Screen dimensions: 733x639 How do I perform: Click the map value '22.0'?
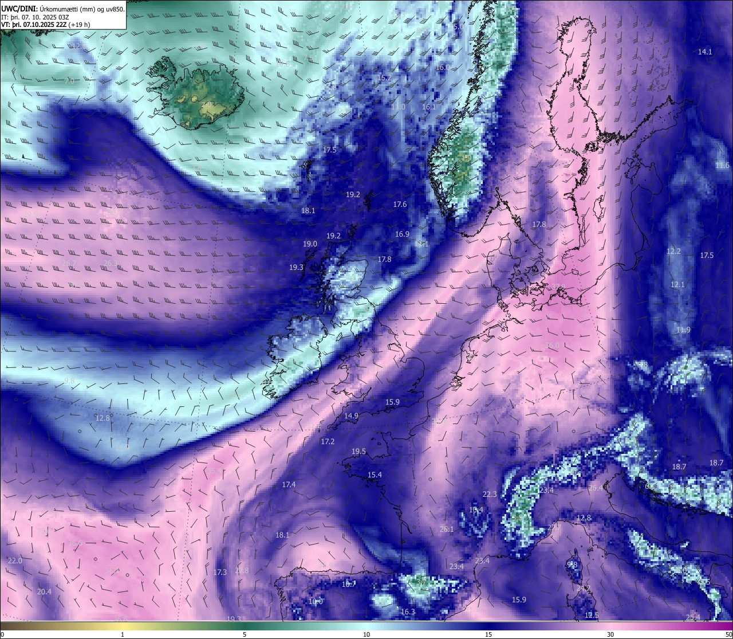pyautogui.click(x=15, y=560)
